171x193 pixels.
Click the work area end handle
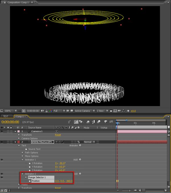pos(127,120)
